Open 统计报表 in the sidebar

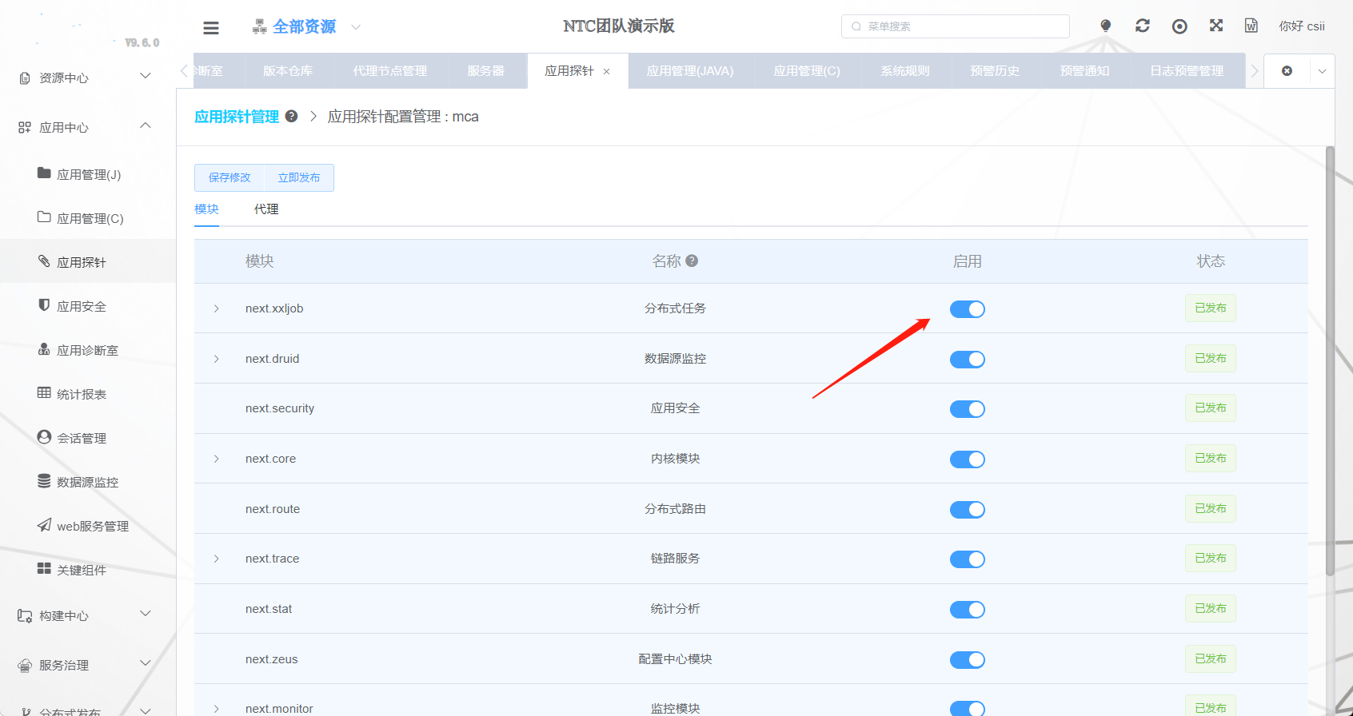(x=88, y=394)
